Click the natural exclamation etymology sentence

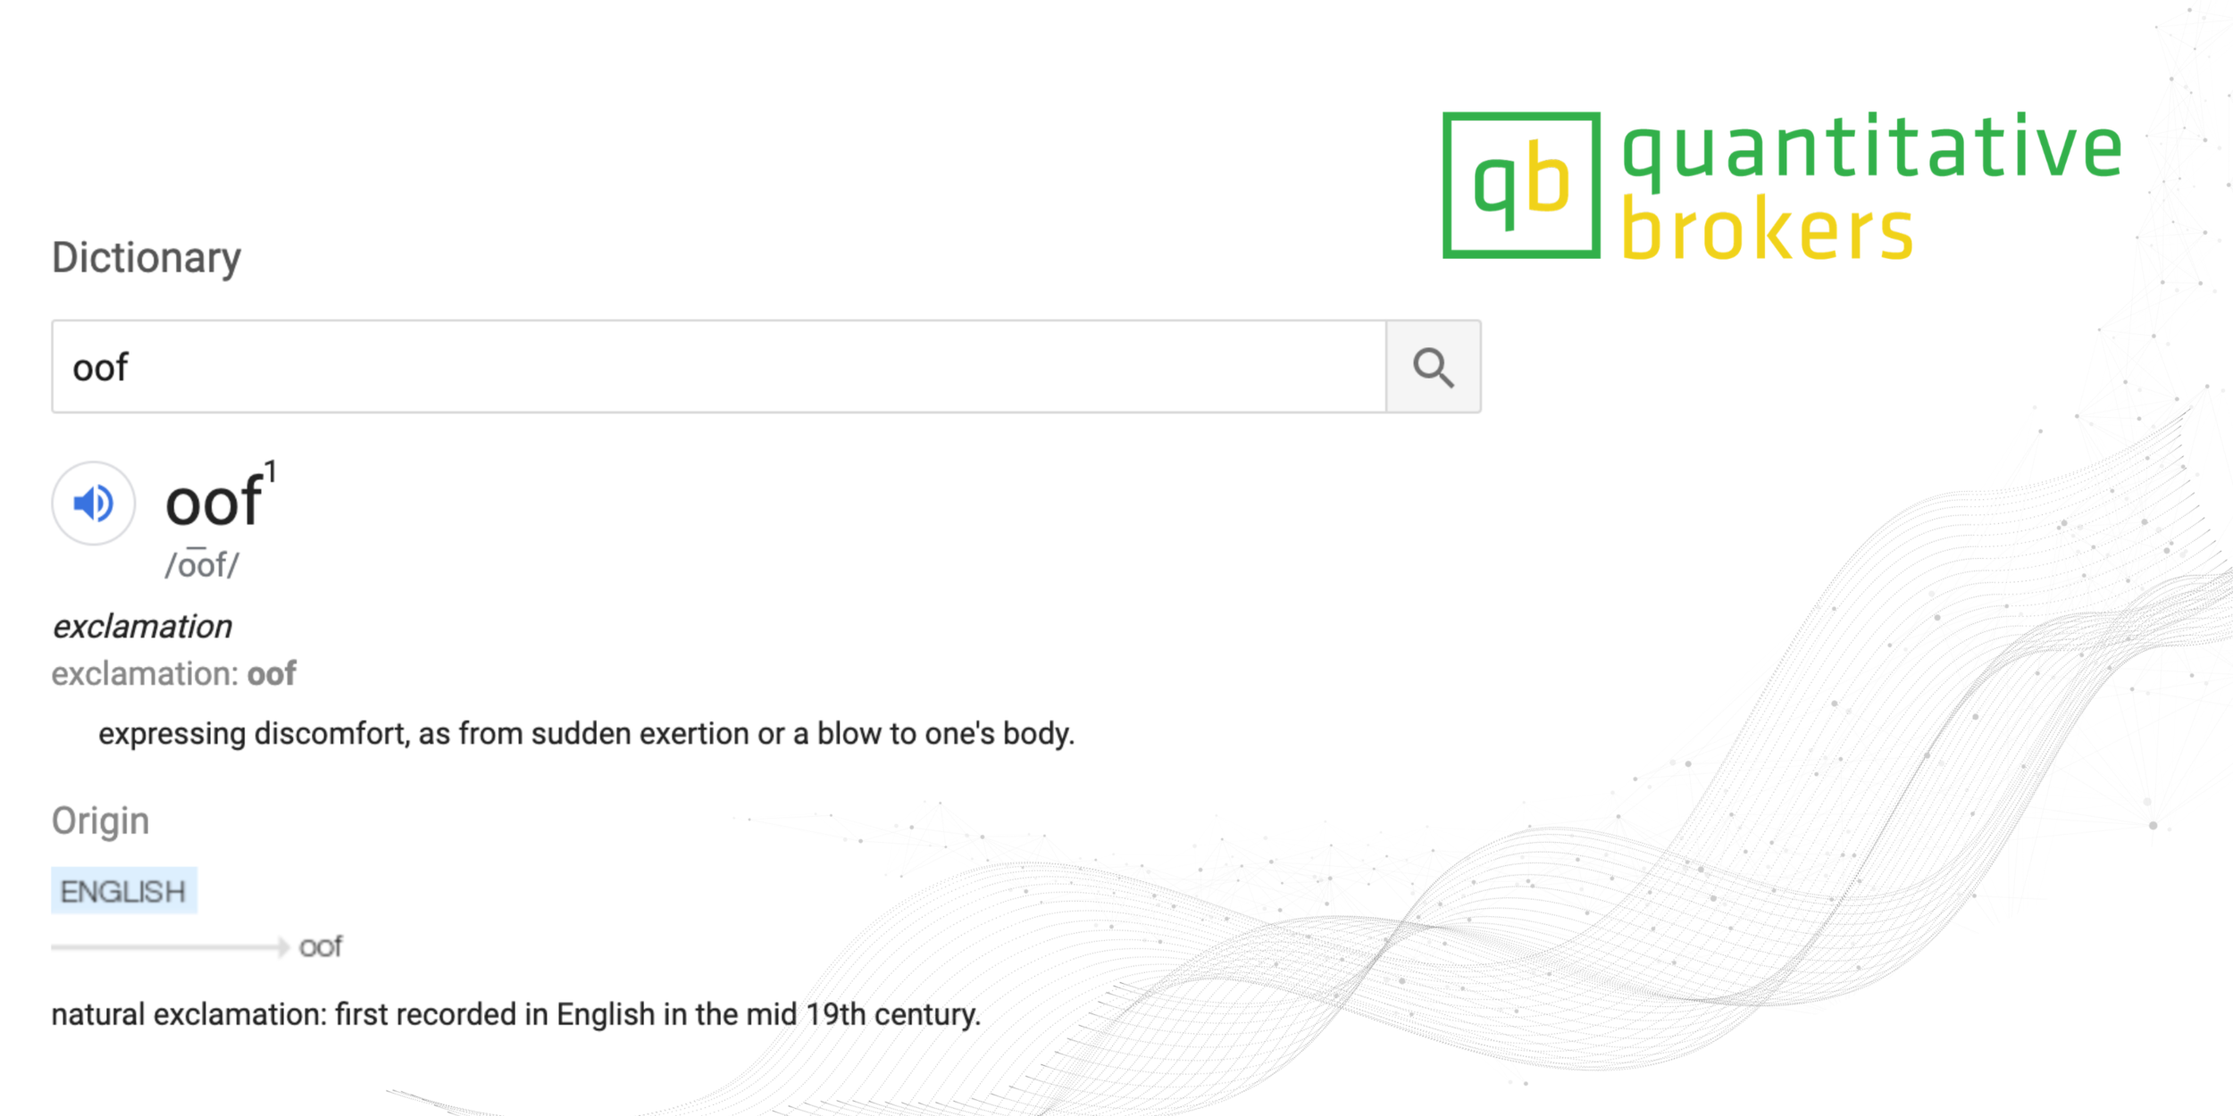516,1014
